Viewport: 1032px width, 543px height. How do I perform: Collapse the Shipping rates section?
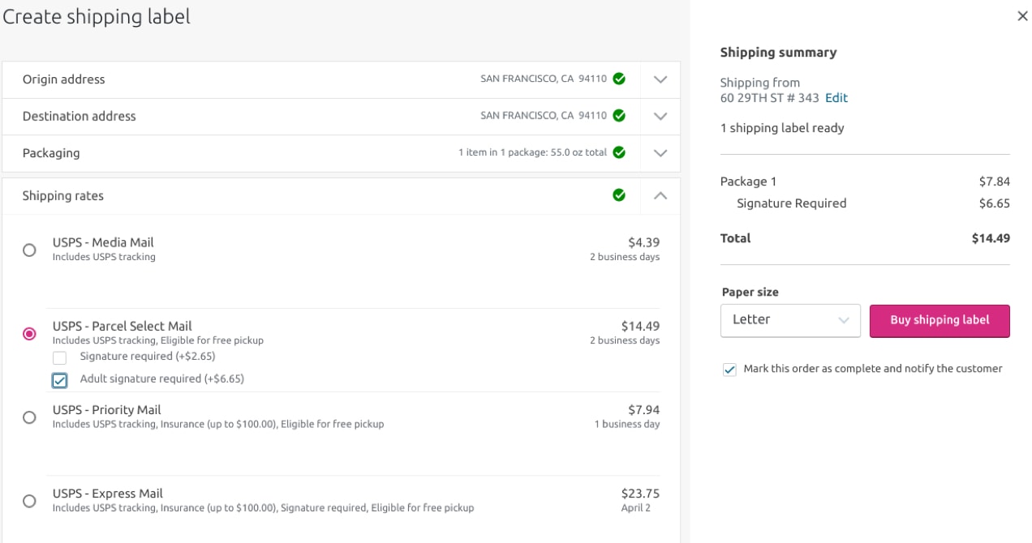[x=660, y=195]
